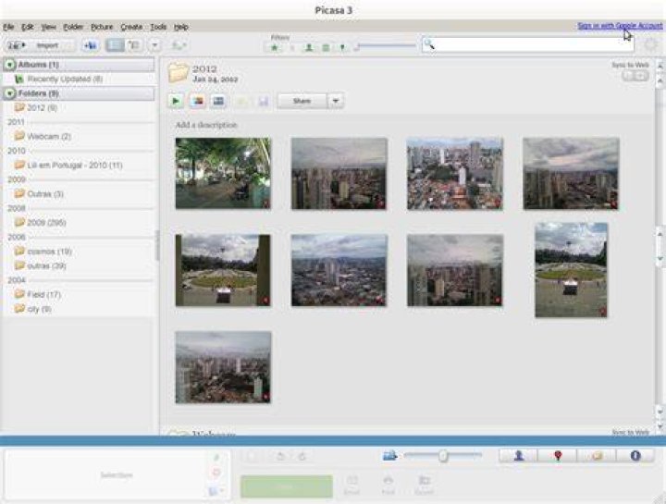
Task: Click the green upload button in bottom tray
Action: (286, 486)
